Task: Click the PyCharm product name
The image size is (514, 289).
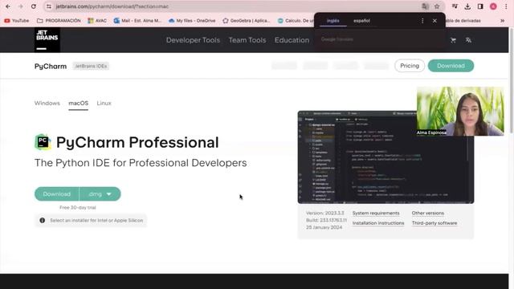Action: 51,66
